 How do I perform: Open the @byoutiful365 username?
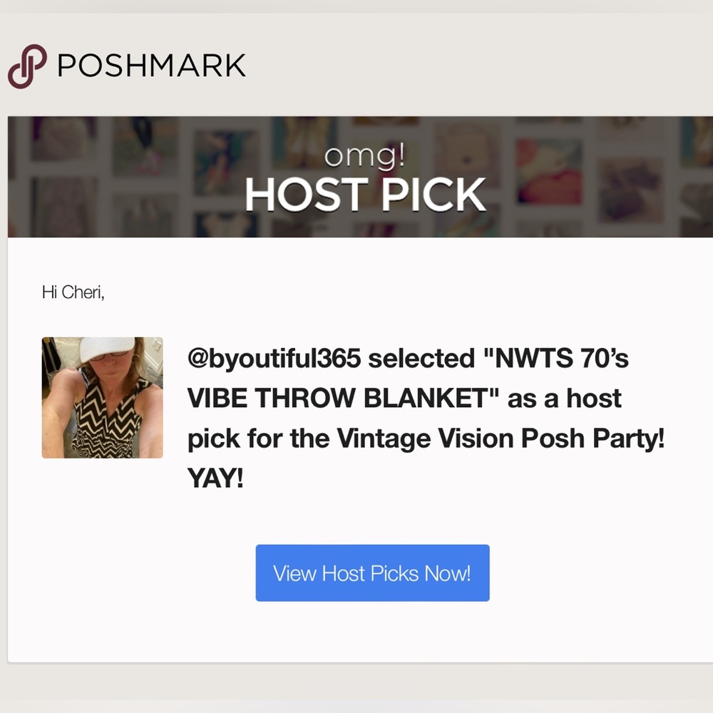point(275,359)
